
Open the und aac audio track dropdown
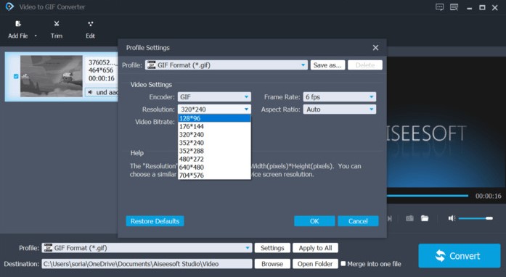(102, 92)
